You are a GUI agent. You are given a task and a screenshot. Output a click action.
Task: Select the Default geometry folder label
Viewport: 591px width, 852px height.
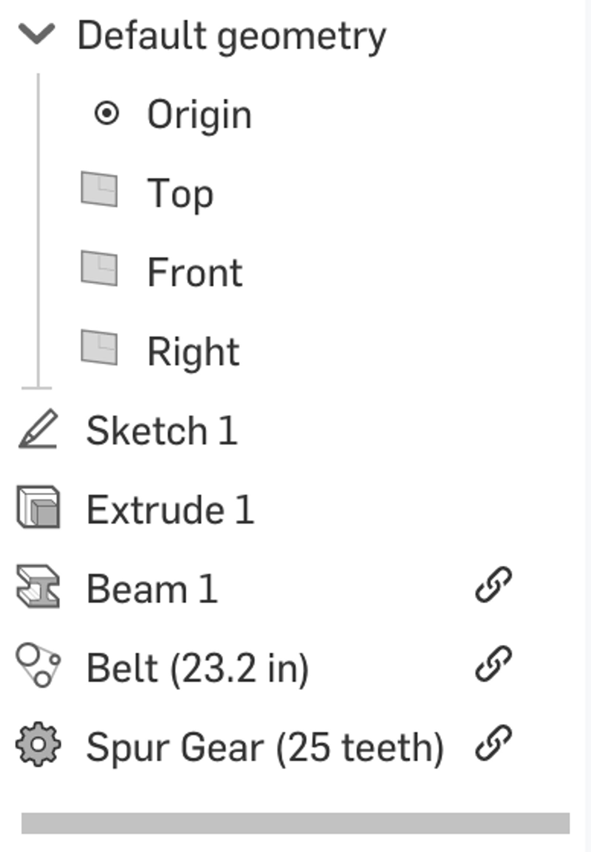click(x=232, y=36)
